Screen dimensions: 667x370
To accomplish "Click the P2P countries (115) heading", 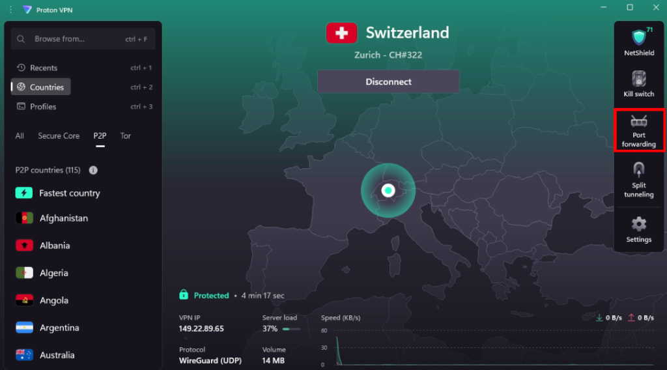I will (x=48, y=170).
